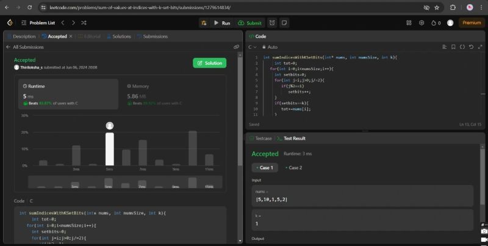
Task: Open the Testcase tab
Action: 261,138
